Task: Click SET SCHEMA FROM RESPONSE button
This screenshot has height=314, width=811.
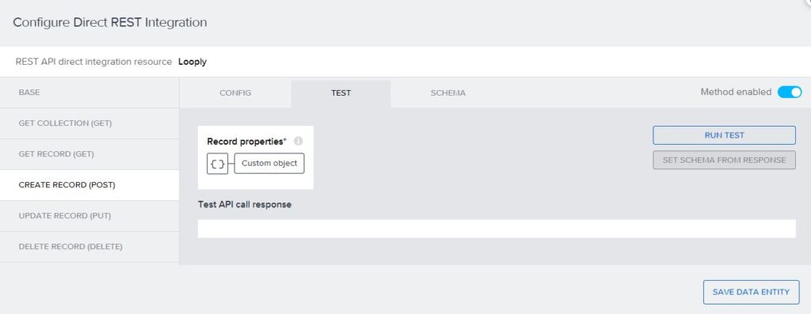Action: click(724, 160)
